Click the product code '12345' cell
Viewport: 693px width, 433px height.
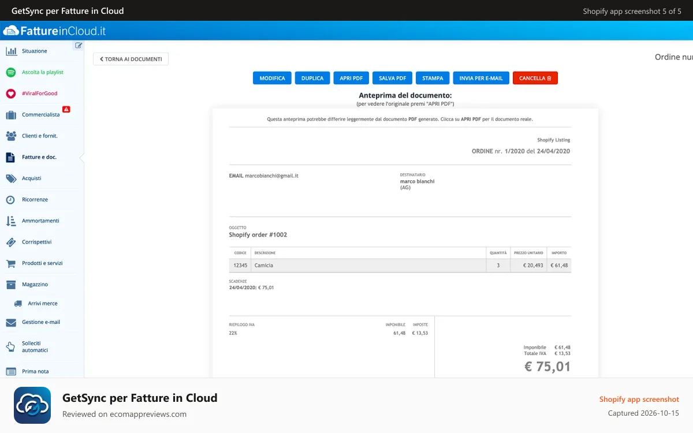point(240,266)
